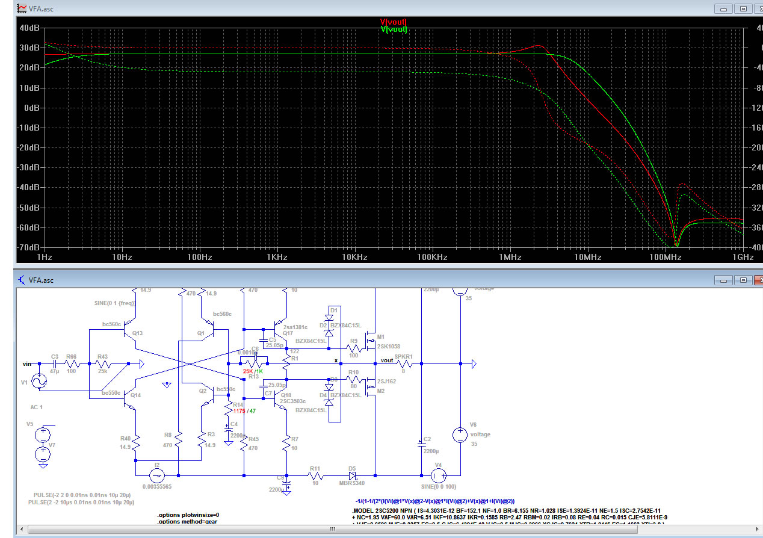Select the R66 100 ohm resistor
Viewport: 763px width, 538px height.
point(72,364)
